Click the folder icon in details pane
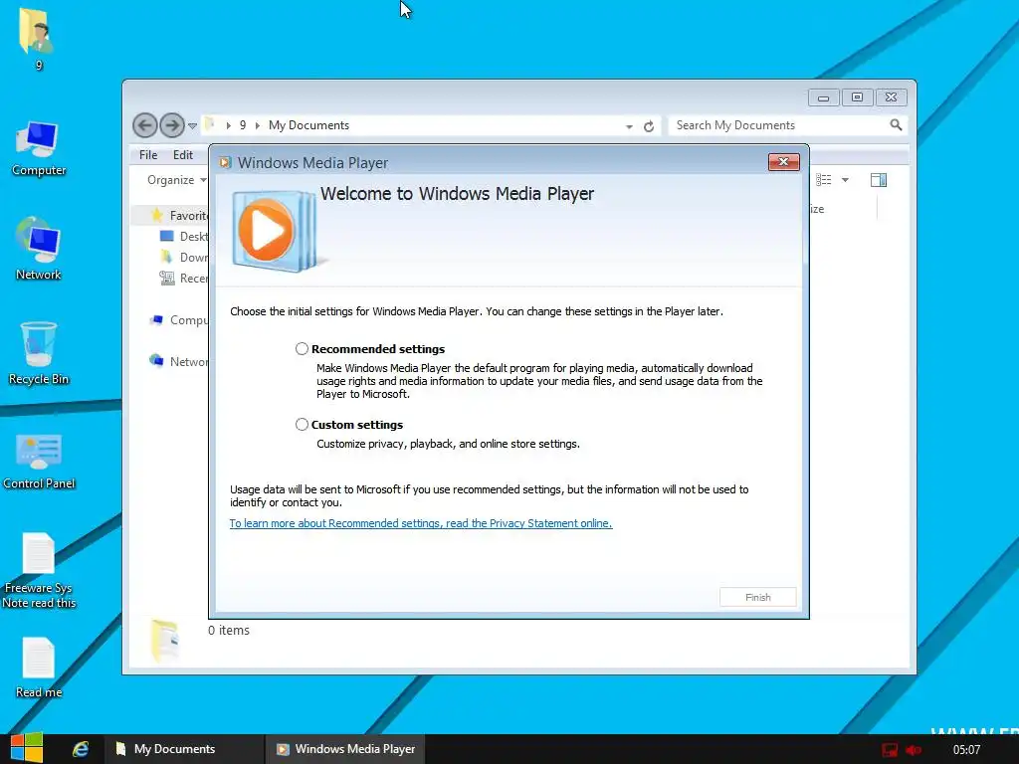 coord(164,641)
